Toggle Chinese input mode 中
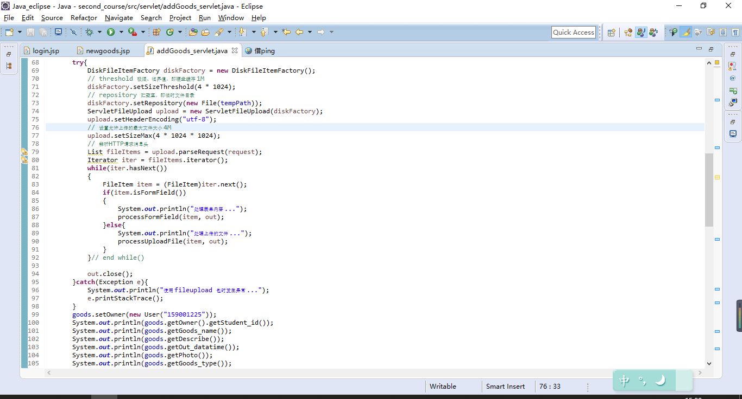 [x=625, y=381]
